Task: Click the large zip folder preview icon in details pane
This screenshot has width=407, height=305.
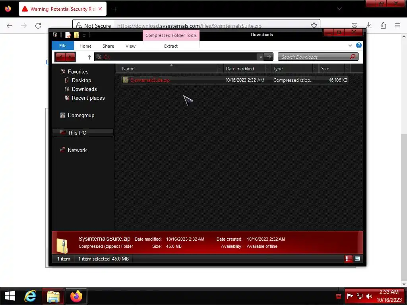Action: [x=62, y=245]
